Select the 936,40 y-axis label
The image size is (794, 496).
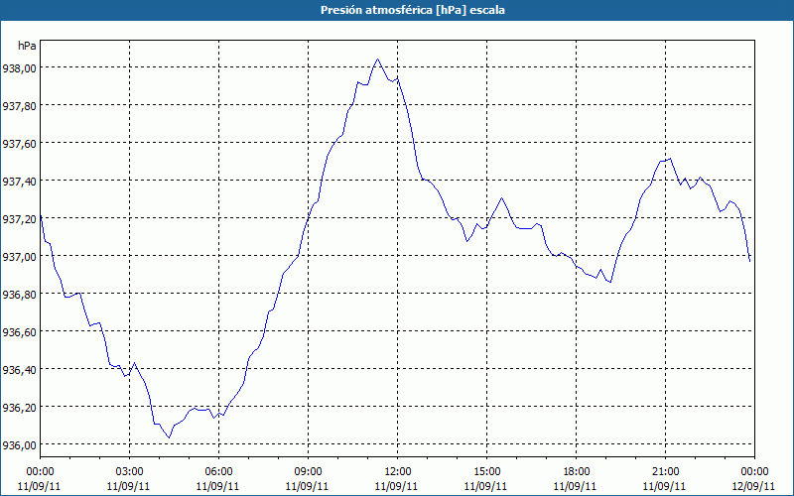[19, 369]
